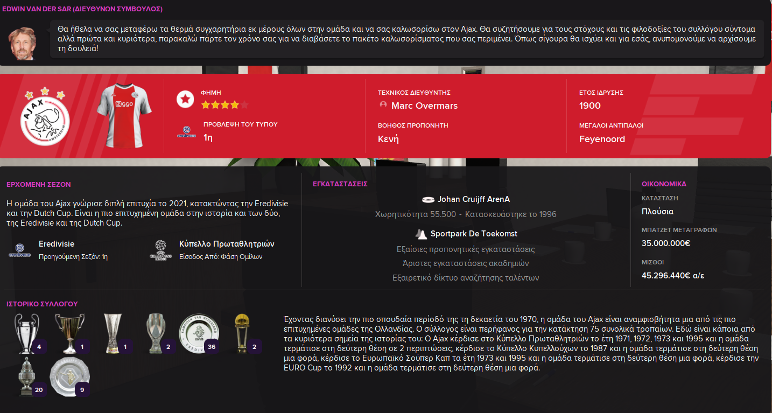Click the 'ΕΓΚΑΤΑΣΤΑΣΕΙΣ' section heading
Image resolution: width=772 pixels, height=413 pixels.
tap(340, 184)
